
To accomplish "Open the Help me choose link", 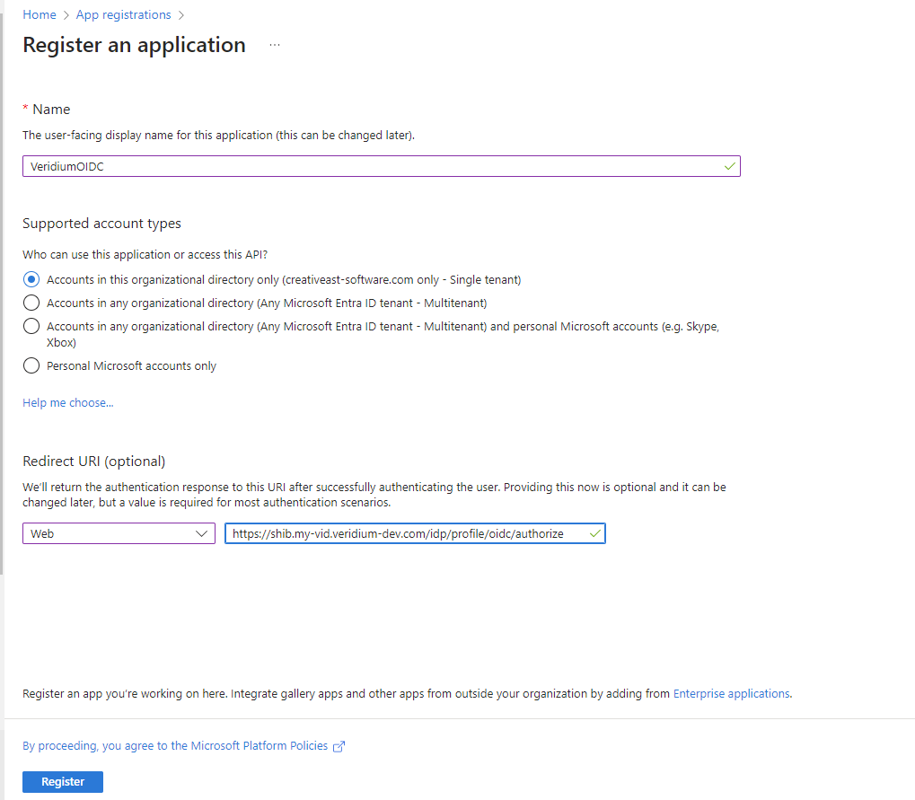I will click(x=68, y=403).
